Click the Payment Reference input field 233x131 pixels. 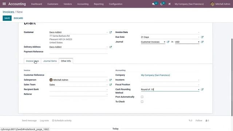click(79, 52)
